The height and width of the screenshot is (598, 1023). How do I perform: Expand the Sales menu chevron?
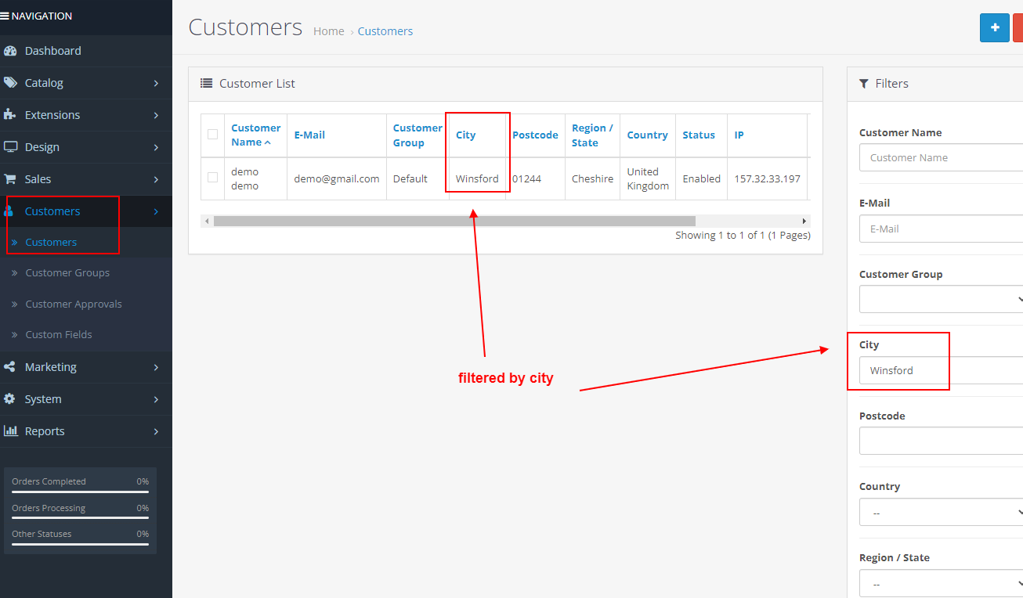tap(156, 179)
